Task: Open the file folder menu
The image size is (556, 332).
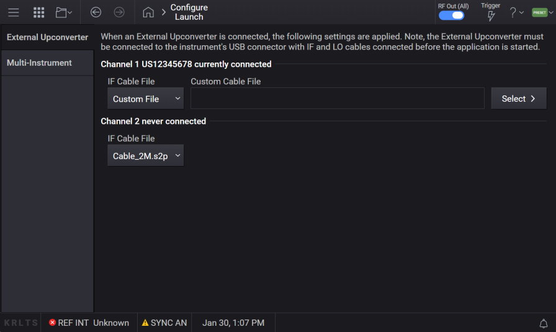Action: (x=63, y=12)
